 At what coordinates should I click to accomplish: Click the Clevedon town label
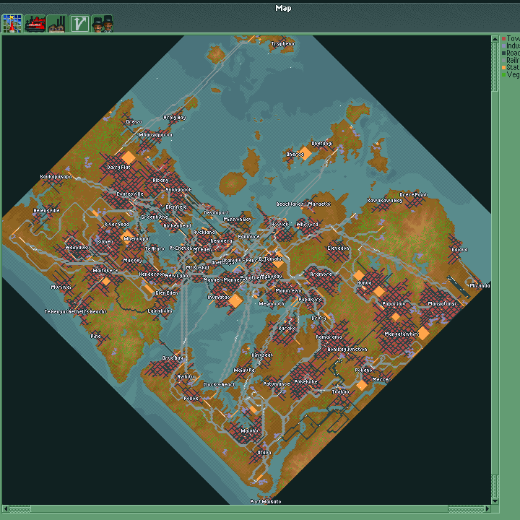pyautogui.click(x=338, y=248)
